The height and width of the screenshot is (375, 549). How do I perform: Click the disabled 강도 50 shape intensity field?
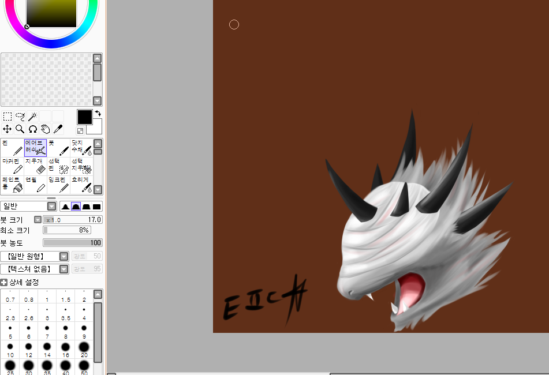[x=87, y=256]
